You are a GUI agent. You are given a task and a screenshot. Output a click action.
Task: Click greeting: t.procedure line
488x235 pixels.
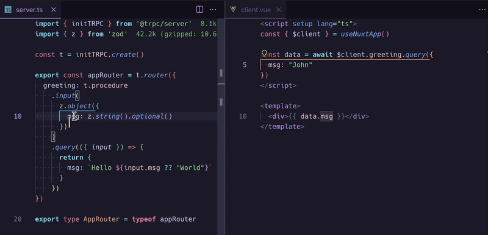[x=85, y=85]
